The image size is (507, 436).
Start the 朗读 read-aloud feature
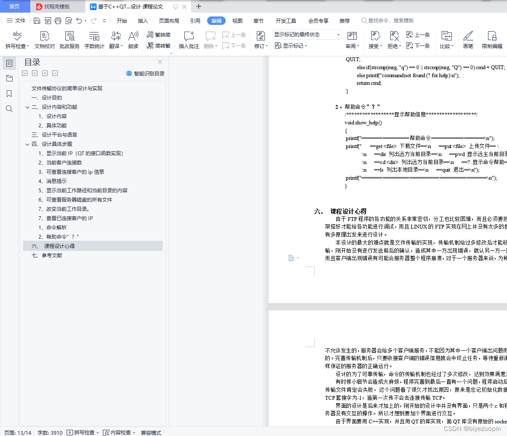133,40
